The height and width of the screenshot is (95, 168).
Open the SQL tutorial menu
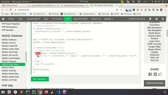[46, 19]
